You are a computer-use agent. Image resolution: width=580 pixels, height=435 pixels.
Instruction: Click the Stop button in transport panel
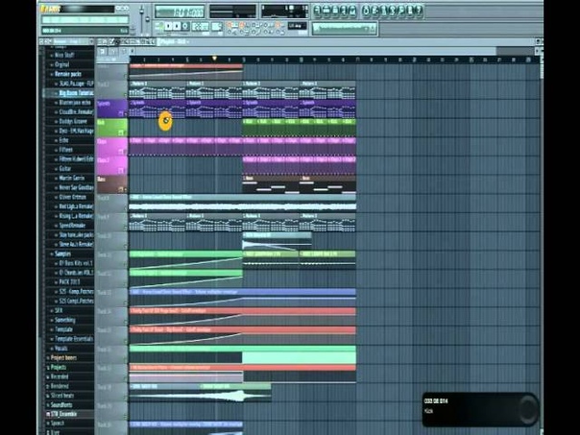tap(177, 26)
